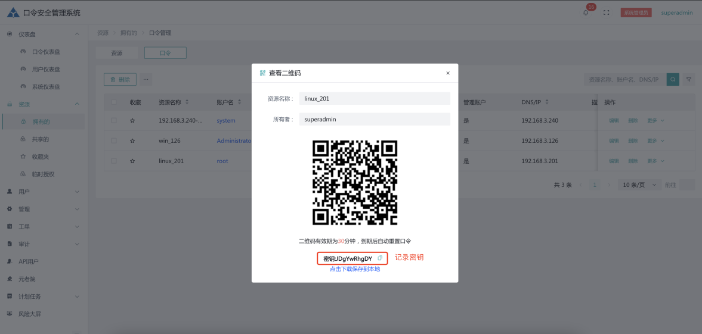The image size is (702, 334).
Task: Copy the secret key using copy icon
Action: coord(380,258)
